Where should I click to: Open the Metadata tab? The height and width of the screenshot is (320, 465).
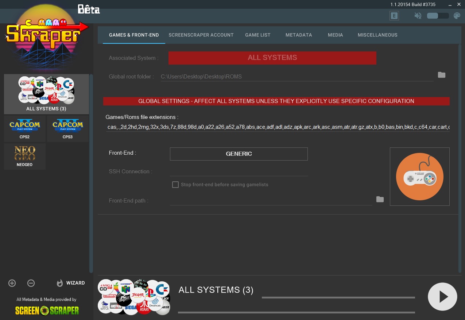[298, 35]
